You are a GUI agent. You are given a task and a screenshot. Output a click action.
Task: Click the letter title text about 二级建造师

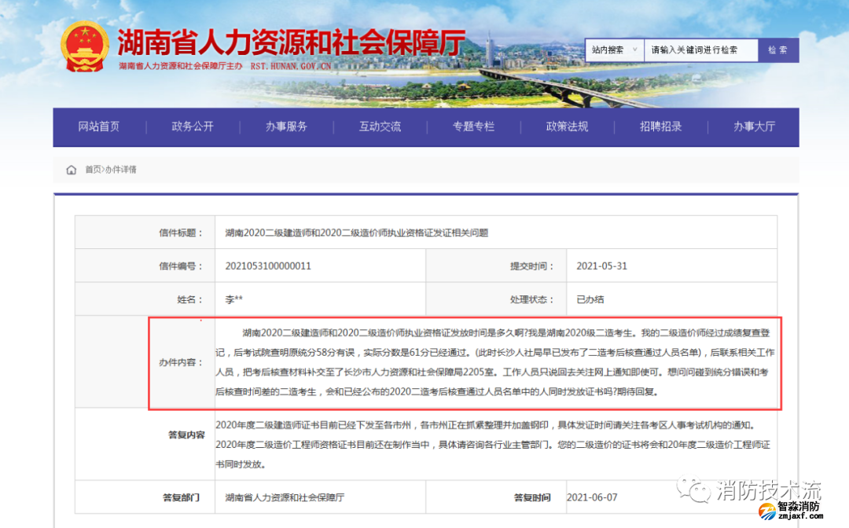(x=356, y=233)
